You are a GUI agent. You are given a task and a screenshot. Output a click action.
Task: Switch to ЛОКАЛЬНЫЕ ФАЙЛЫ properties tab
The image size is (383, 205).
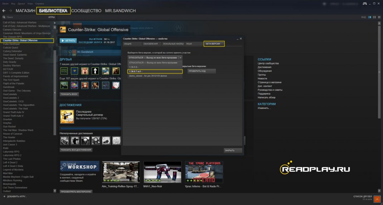pyautogui.click(x=173, y=44)
